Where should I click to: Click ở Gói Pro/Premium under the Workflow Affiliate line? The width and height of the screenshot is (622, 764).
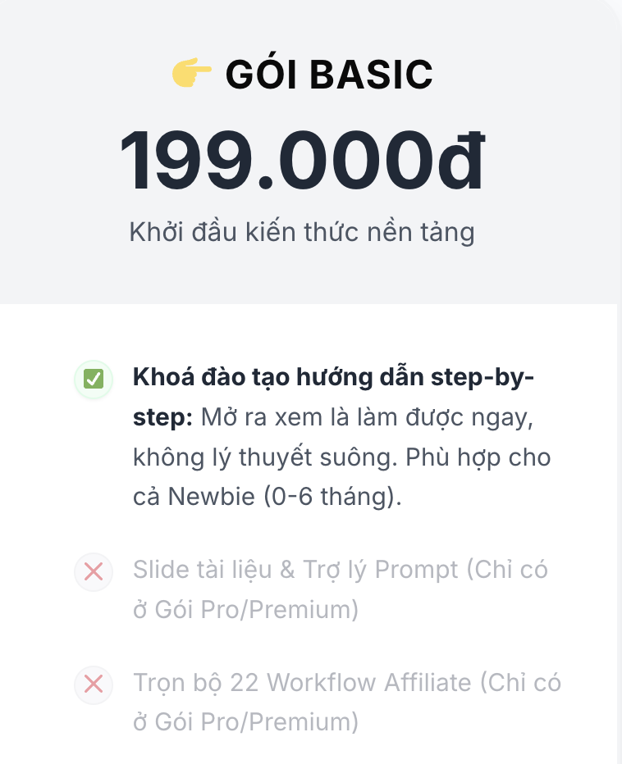pos(246,721)
